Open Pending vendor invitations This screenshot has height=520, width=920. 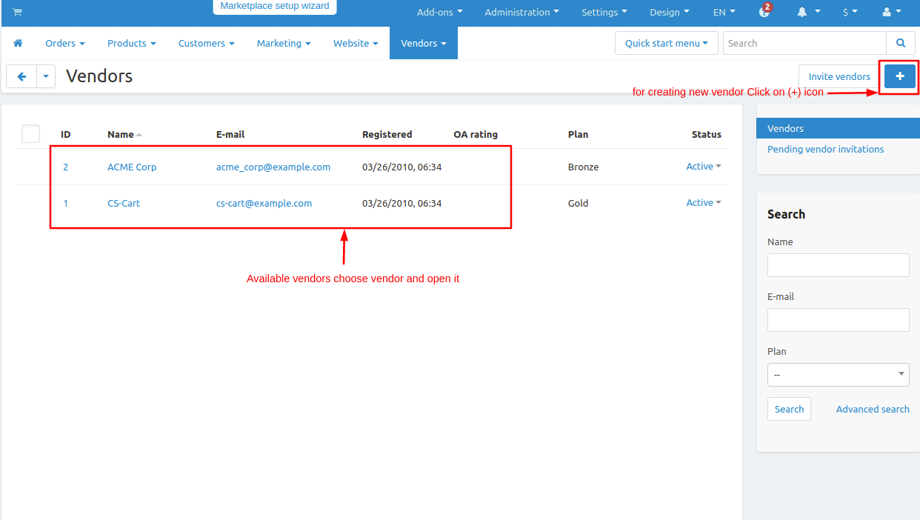pos(825,149)
